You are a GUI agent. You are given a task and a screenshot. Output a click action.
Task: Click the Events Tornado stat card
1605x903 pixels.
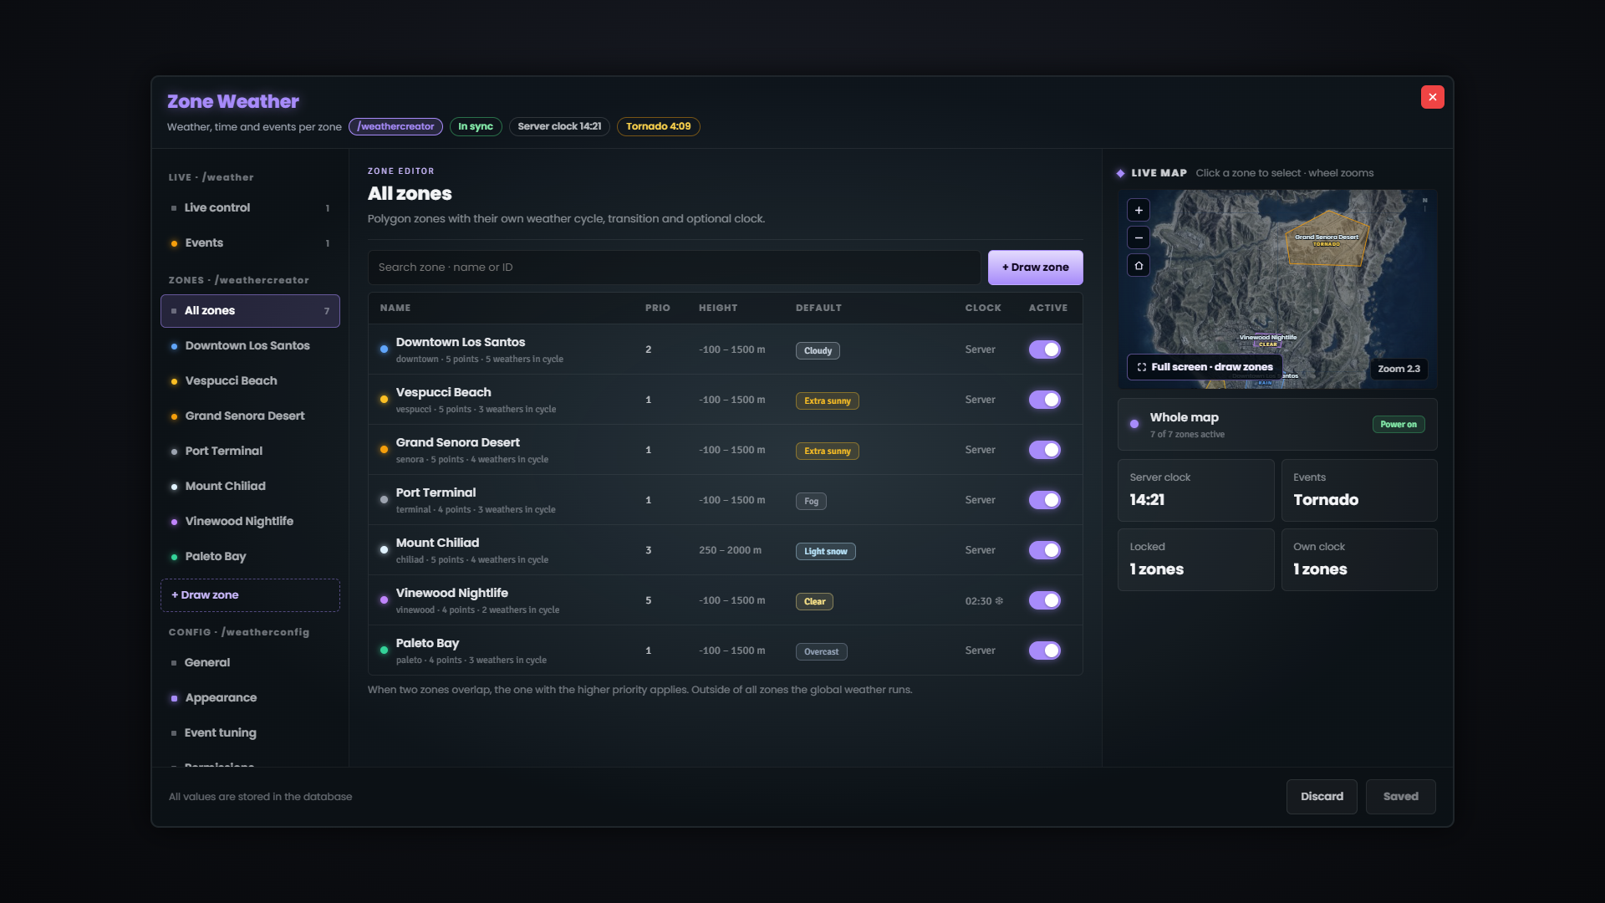[x=1359, y=490]
